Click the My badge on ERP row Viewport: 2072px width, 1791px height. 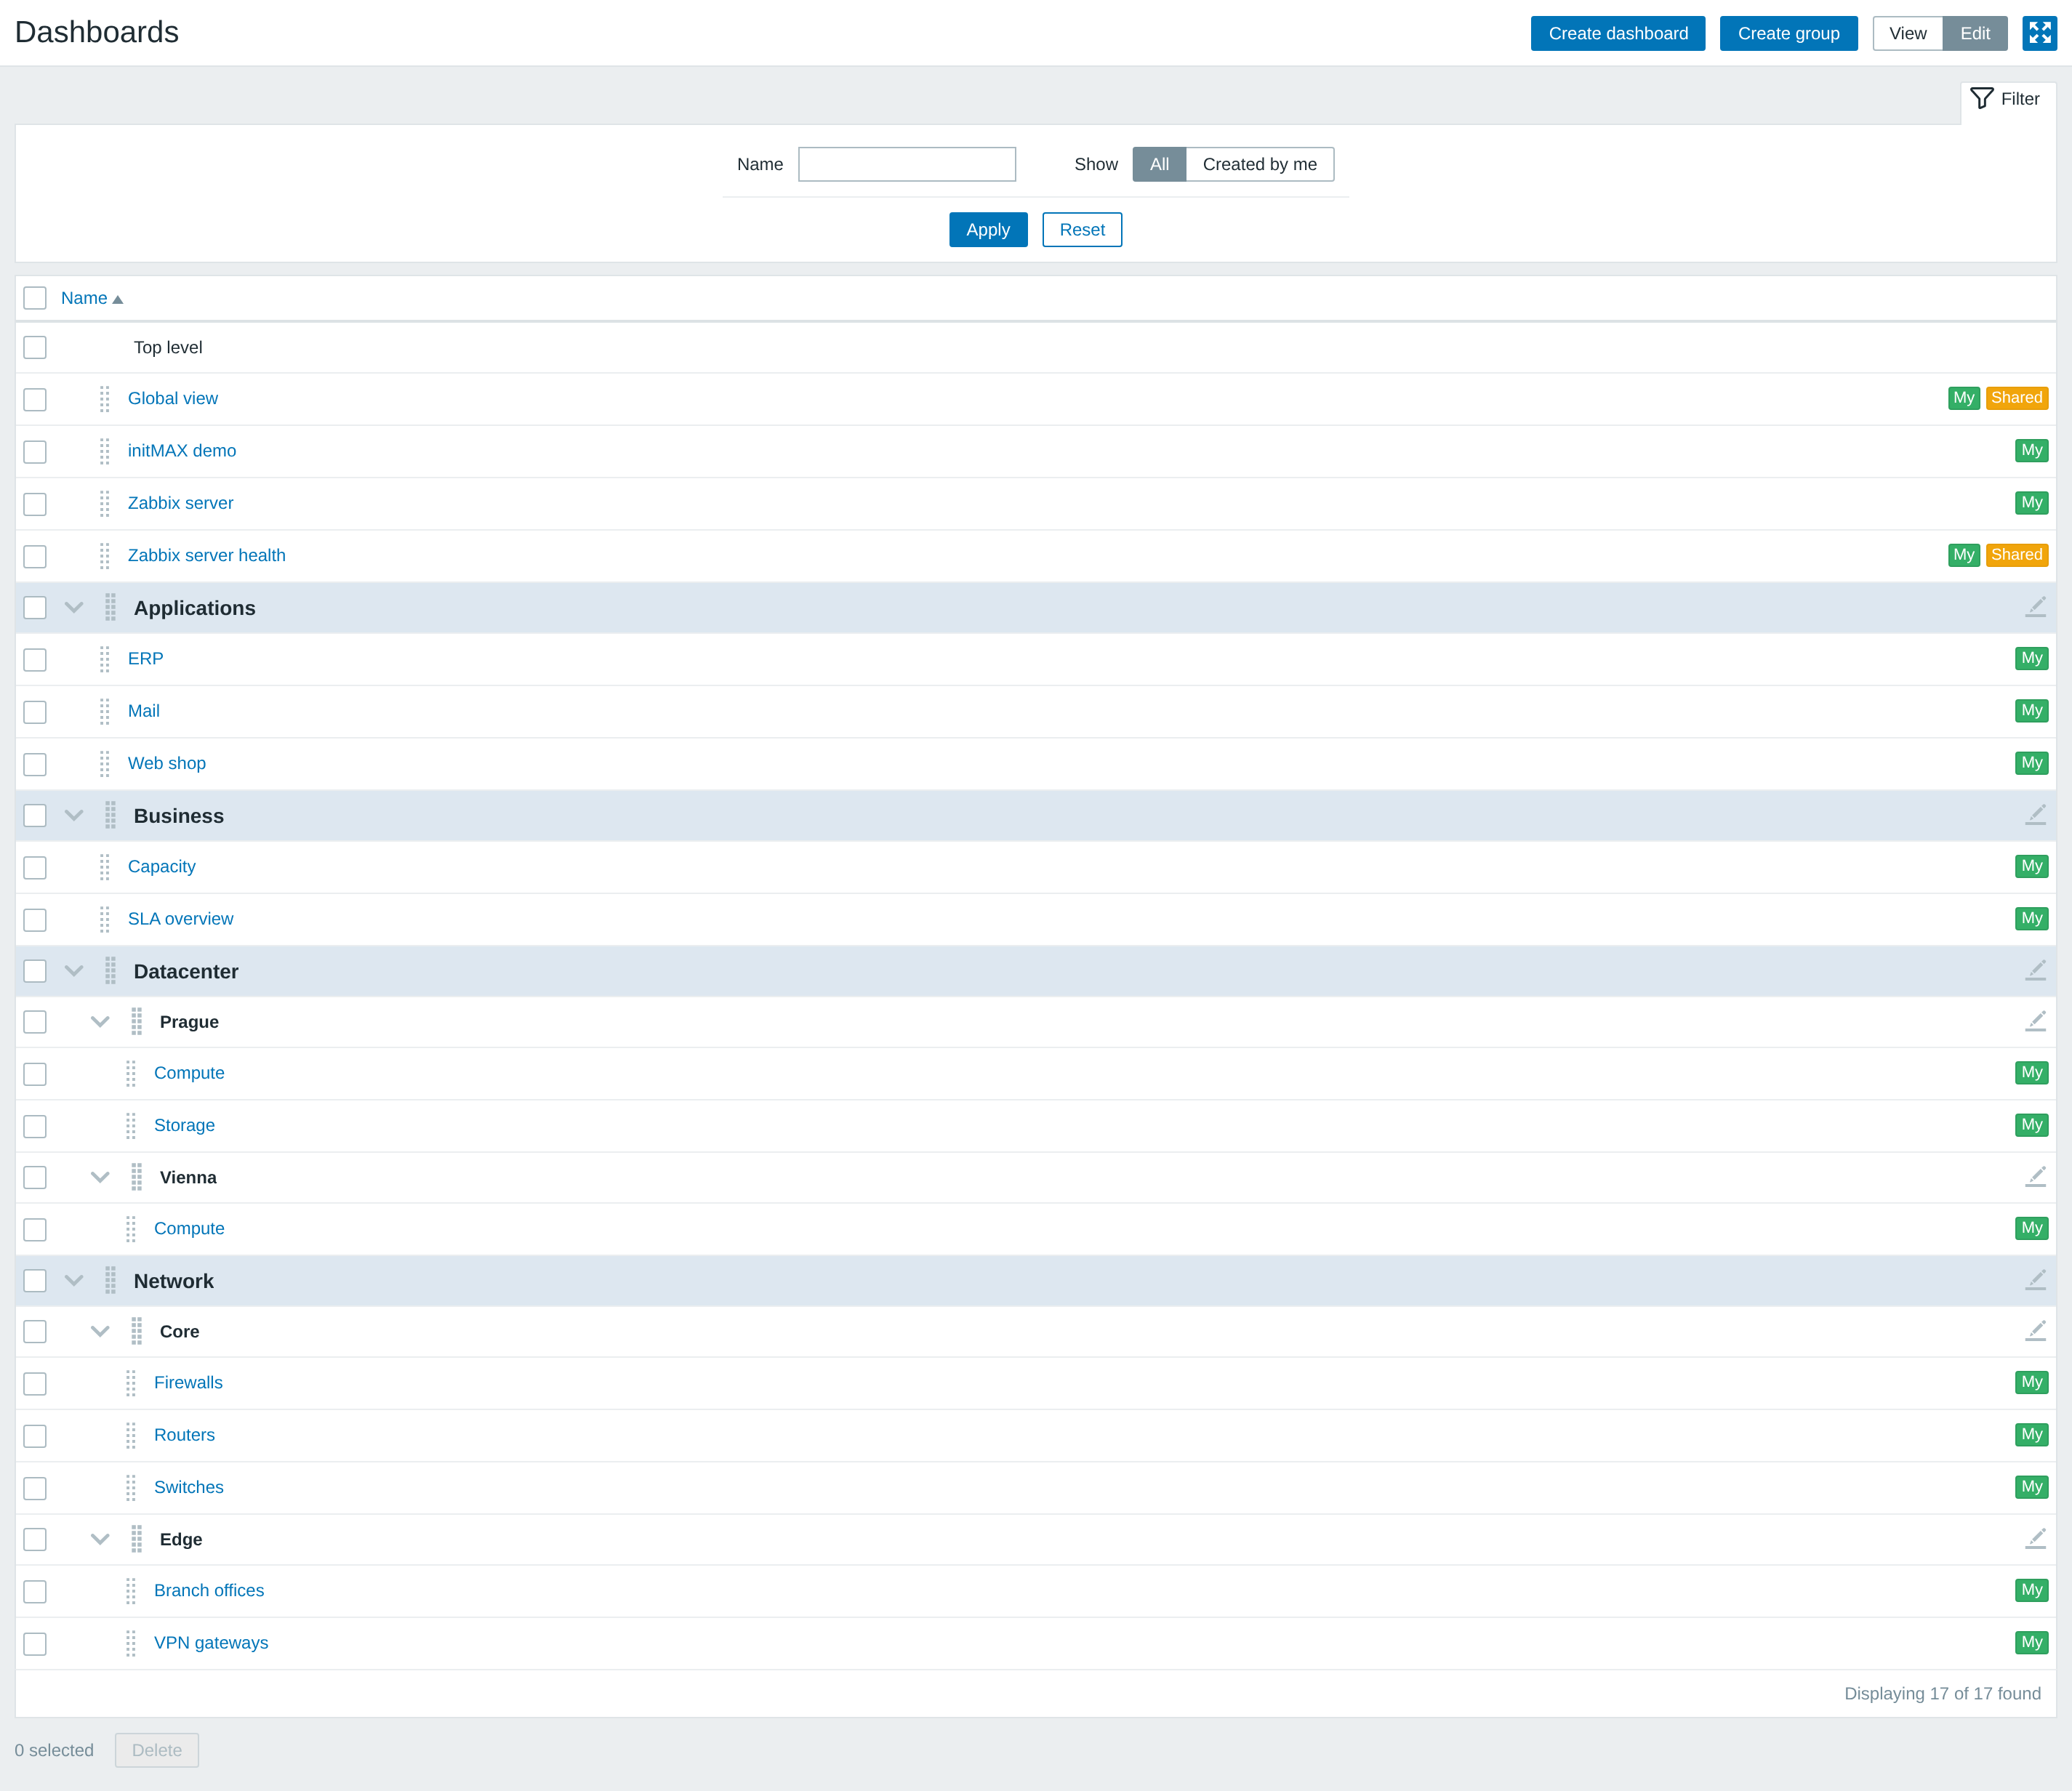pos(2031,658)
